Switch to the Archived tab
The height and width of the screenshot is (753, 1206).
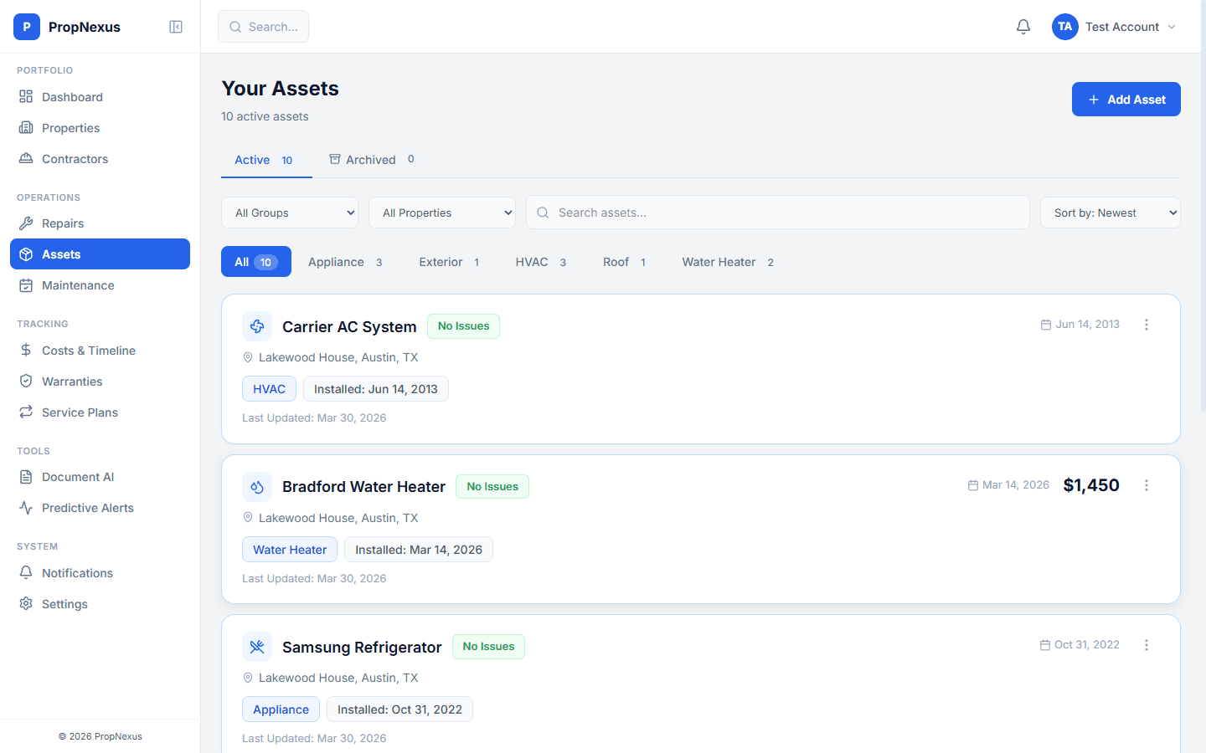(371, 159)
